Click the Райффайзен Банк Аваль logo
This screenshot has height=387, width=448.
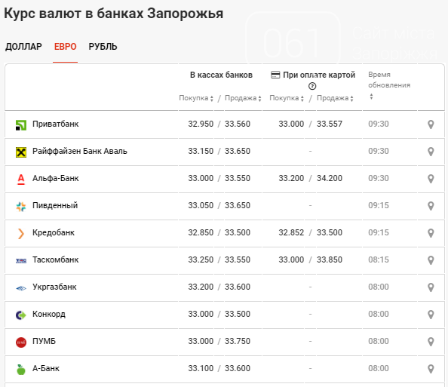[x=21, y=152]
